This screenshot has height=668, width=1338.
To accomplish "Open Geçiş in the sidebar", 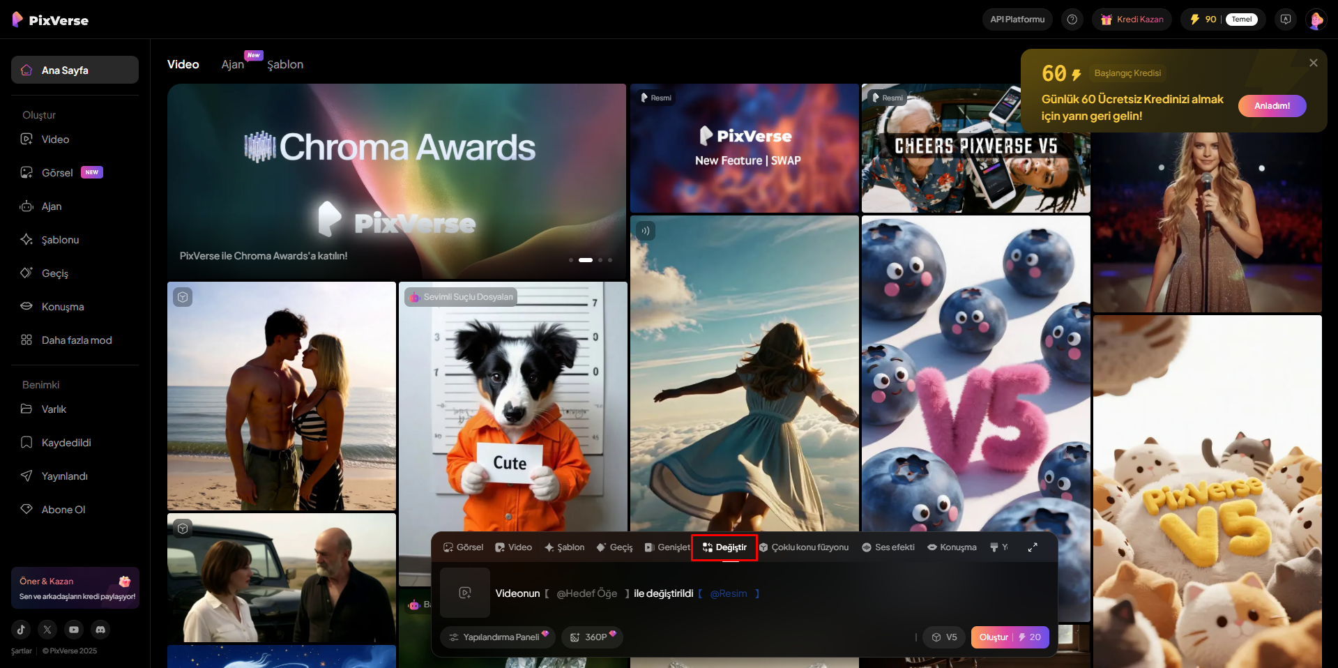I will (75, 273).
